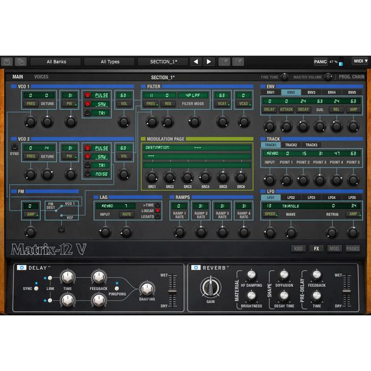Image resolution: width=371 pixels, height=371 pixels.
Task: Go to the previous preset arrow
Action: click(196, 62)
